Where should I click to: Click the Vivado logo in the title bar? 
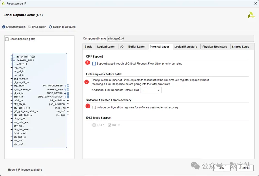coord(3,3)
